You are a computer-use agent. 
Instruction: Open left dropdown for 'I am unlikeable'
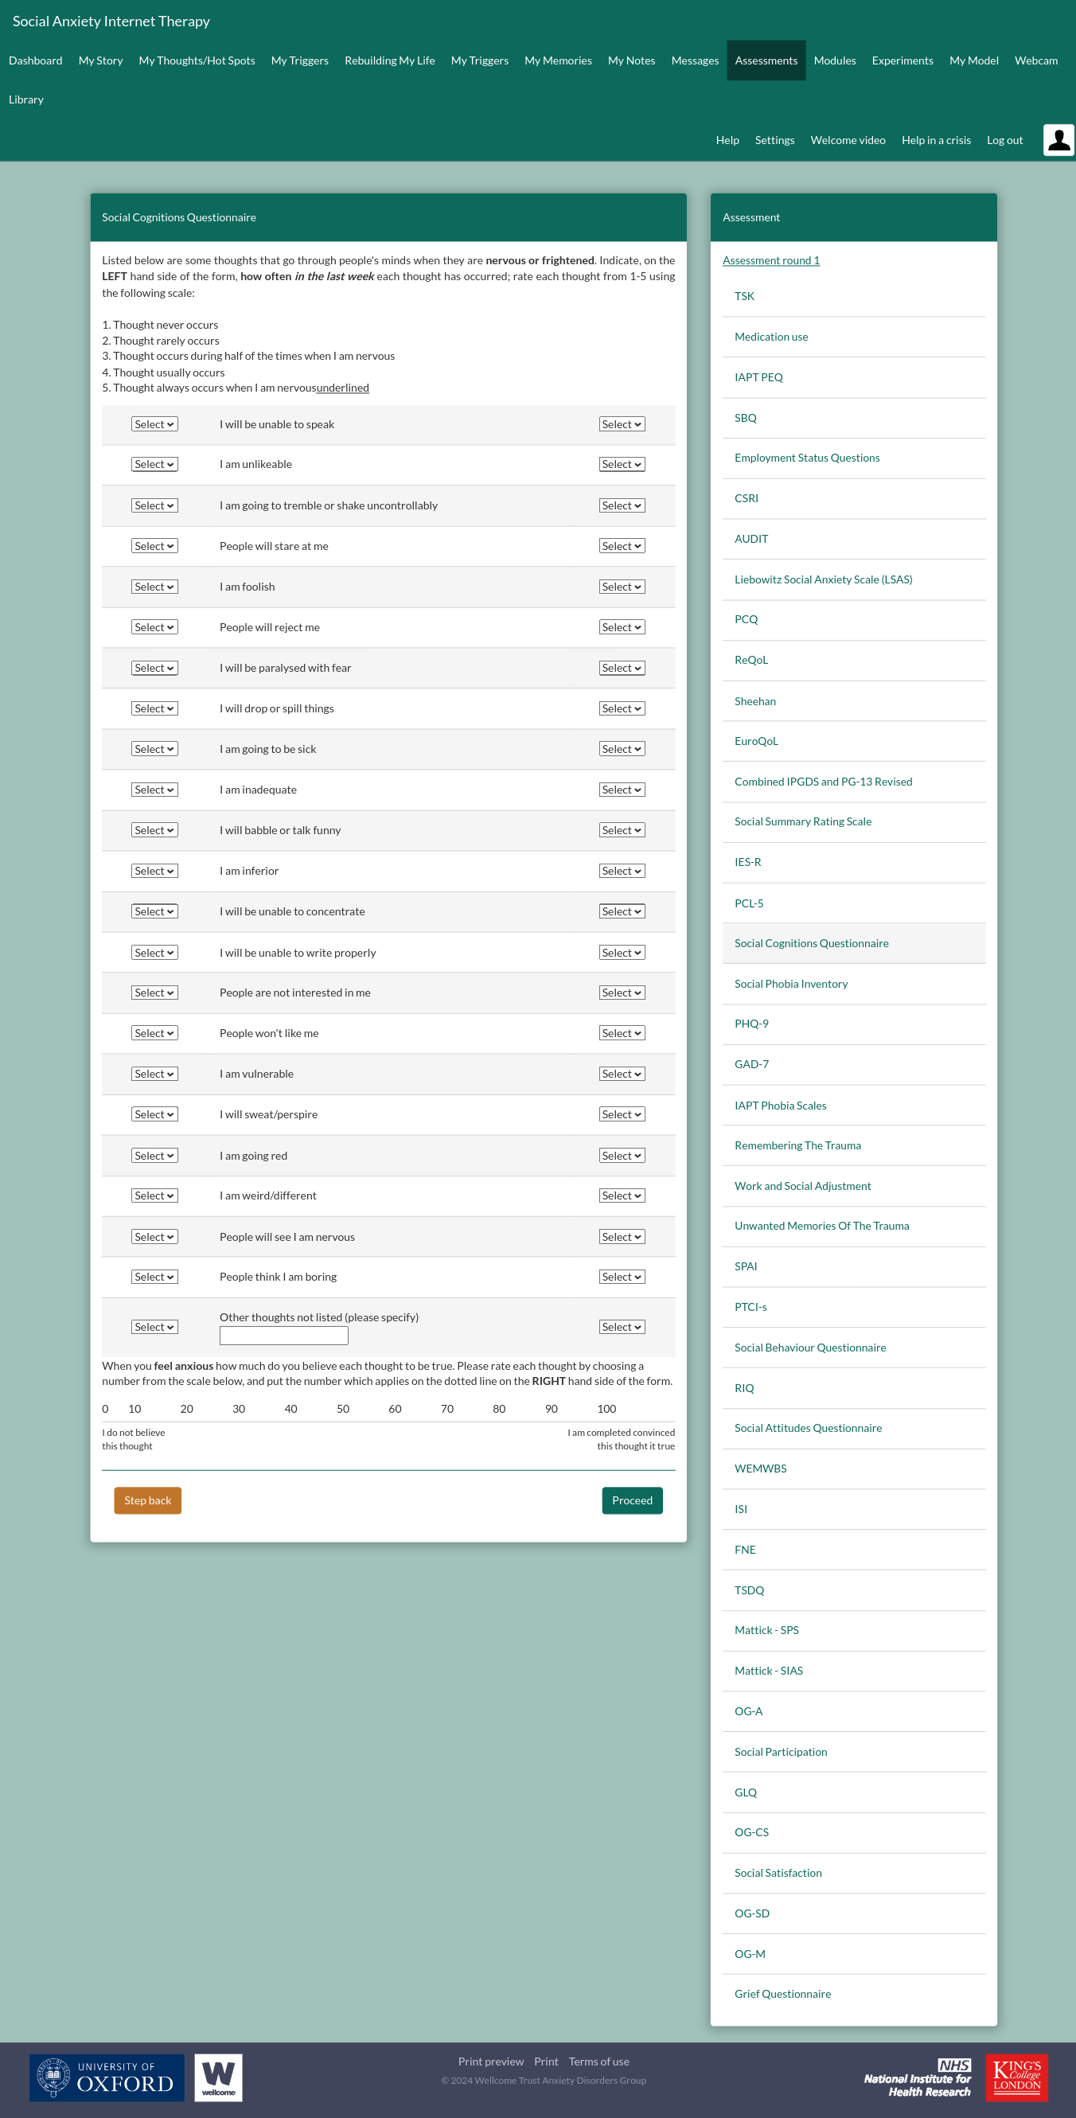coord(154,465)
